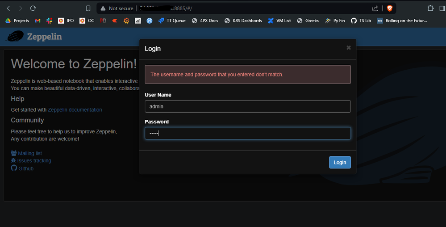446x227 pixels.
Task: Open the red PD bookmark icon
Action: tap(103, 21)
